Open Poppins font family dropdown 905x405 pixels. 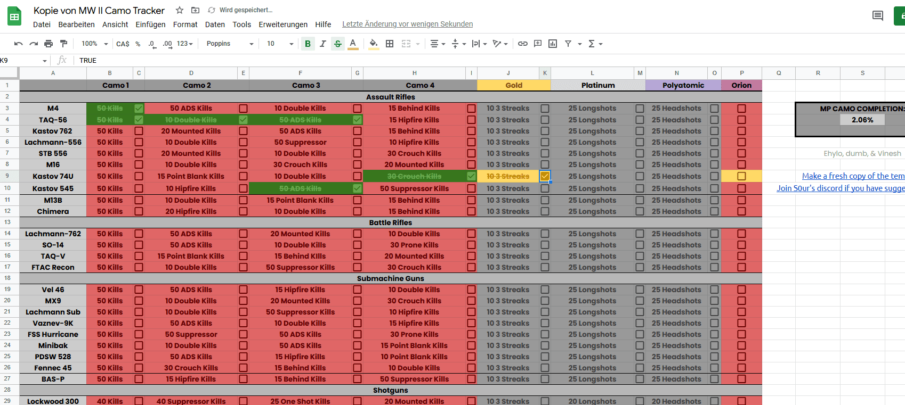pos(230,44)
